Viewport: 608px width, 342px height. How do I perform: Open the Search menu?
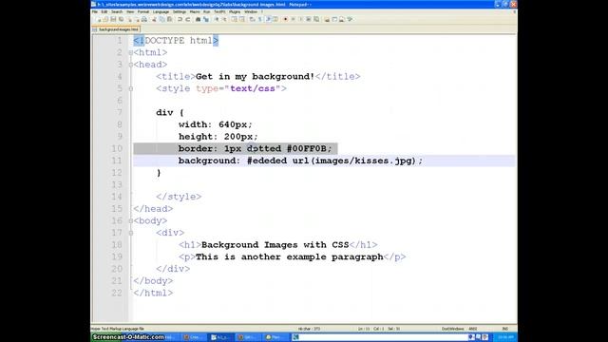tap(117, 11)
